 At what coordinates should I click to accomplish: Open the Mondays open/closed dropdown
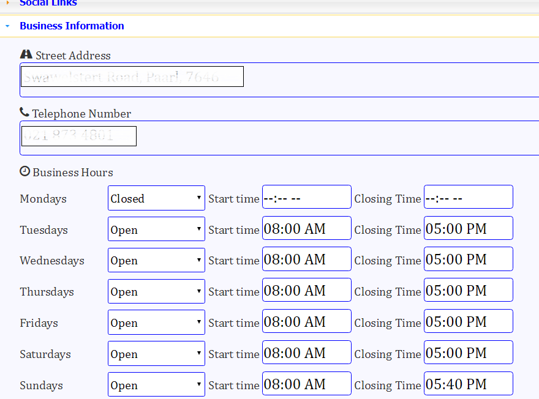[x=156, y=198]
